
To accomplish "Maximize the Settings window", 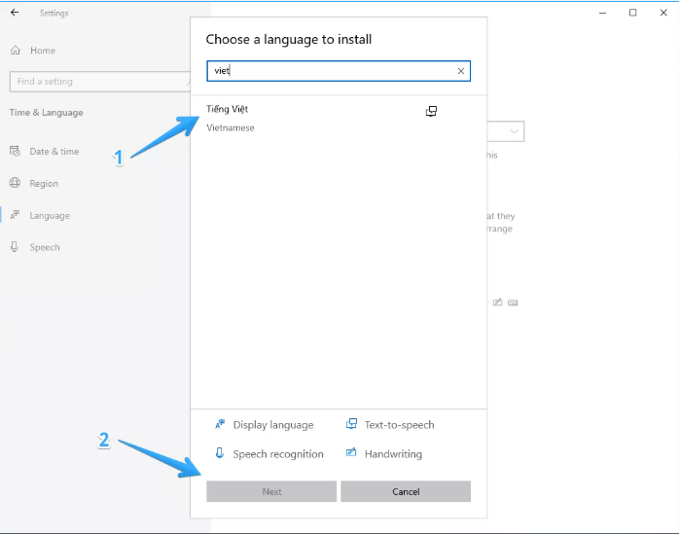I will coord(632,13).
